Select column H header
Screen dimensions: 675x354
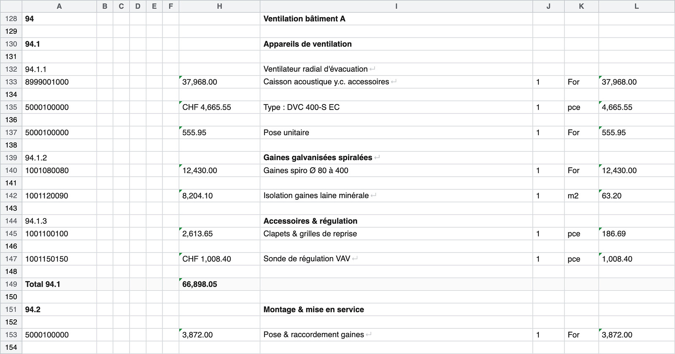pos(219,6)
